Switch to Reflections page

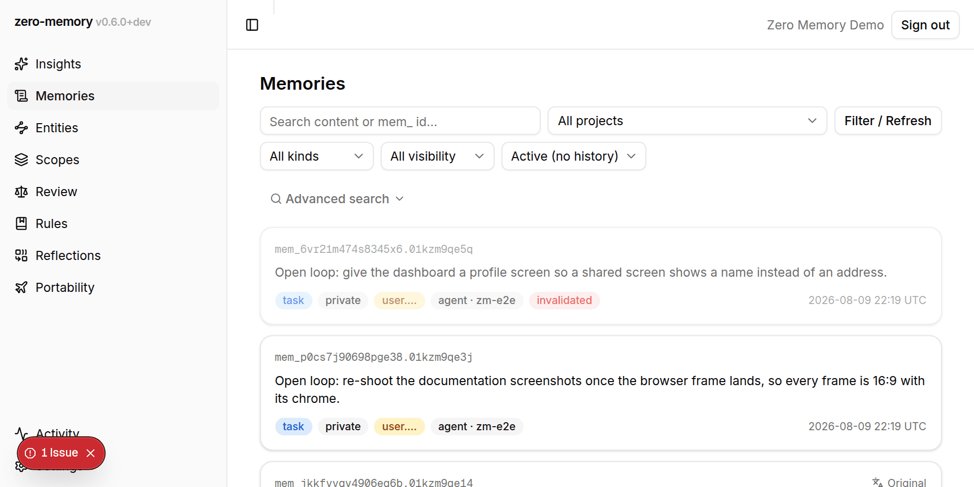113,255
